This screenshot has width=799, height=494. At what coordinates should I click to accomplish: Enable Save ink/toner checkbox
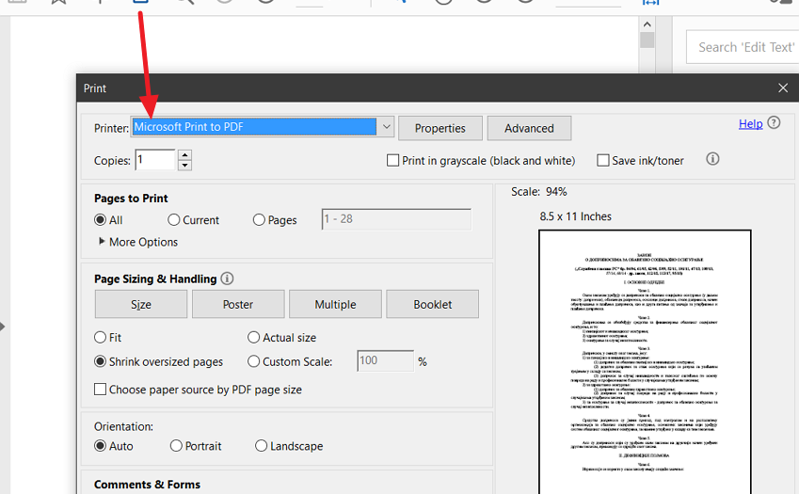coord(603,160)
